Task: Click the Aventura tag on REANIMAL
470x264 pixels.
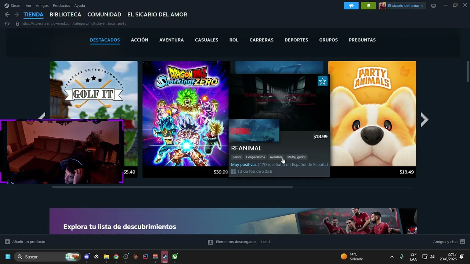Action: pyautogui.click(x=276, y=157)
